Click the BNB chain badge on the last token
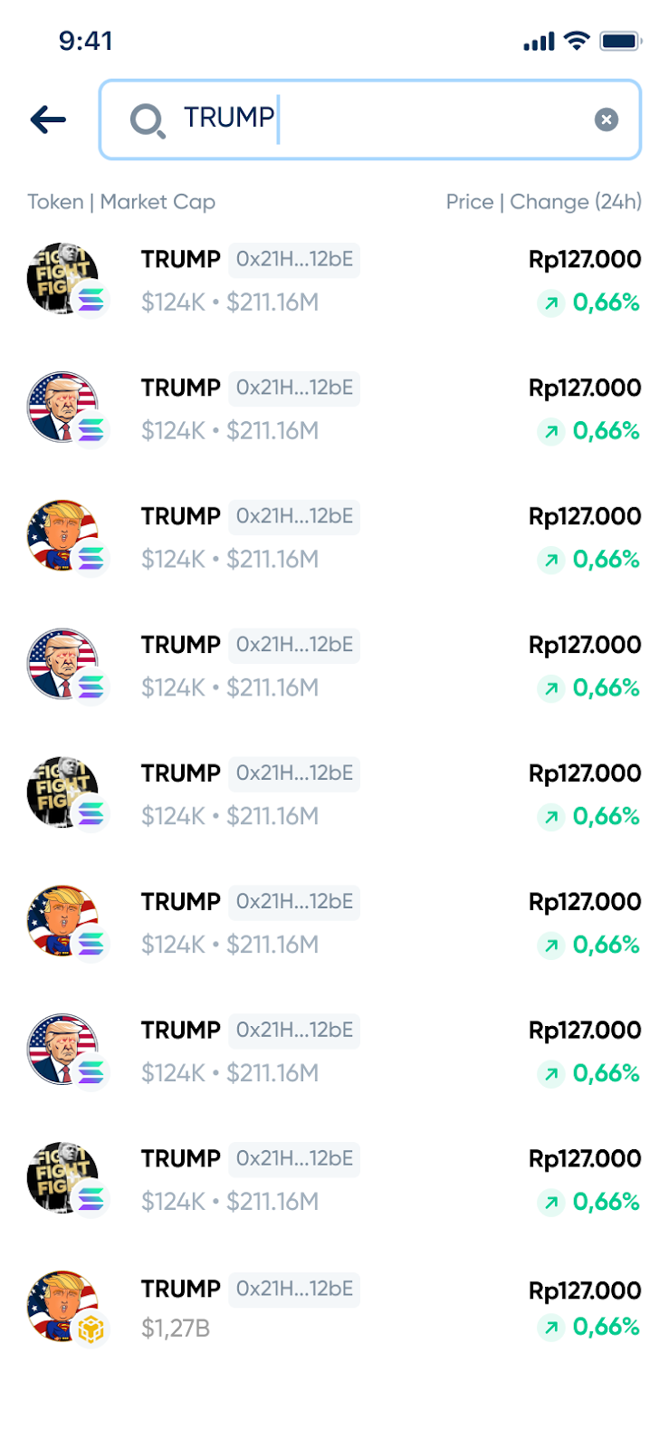Image resolution: width=669 pixels, height=1449 pixels. pos(91,1329)
